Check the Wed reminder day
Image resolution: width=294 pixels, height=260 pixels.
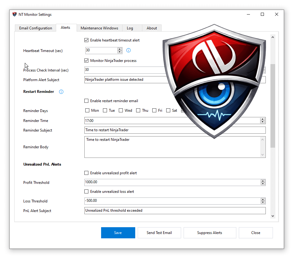pos(121,110)
